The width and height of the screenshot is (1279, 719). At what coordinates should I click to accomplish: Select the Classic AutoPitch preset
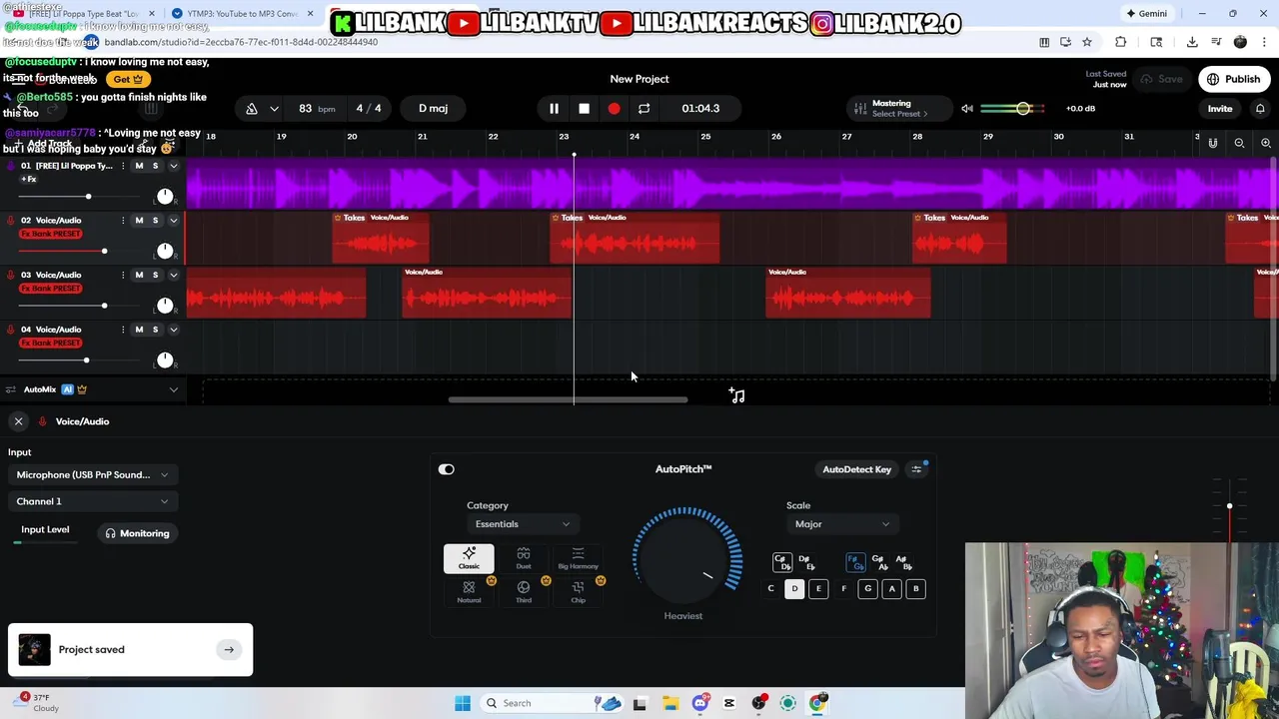coord(469,559)
